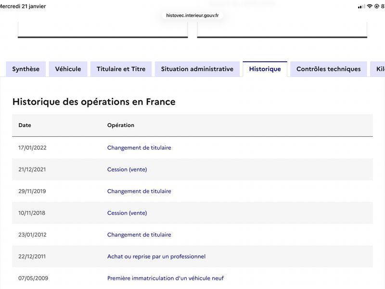Image resolution: width=385 pixels, height=289 pixels.
Task: Select the Historique tab
Action: tap(265, 69)
